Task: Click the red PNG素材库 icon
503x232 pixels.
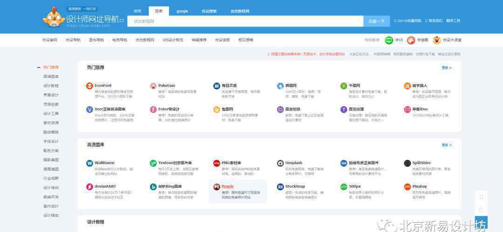Action: (217, 164)
